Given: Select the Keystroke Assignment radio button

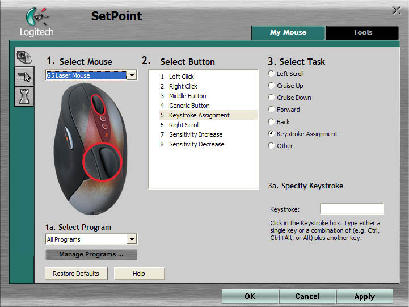Looking at the screenshot, I should pos(271,134).
